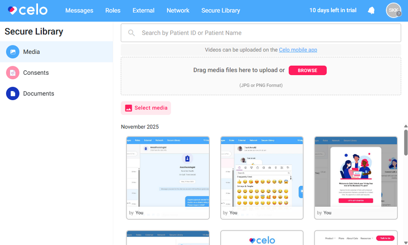Open the SKK profile avatar

coord(393,10)
